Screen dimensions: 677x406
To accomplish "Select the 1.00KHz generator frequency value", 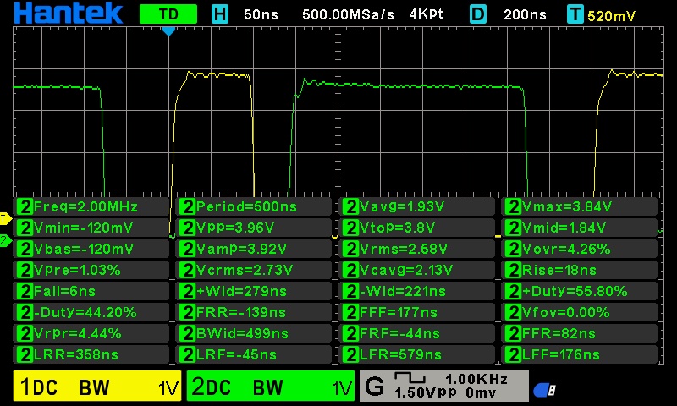I will pos(476,379).
